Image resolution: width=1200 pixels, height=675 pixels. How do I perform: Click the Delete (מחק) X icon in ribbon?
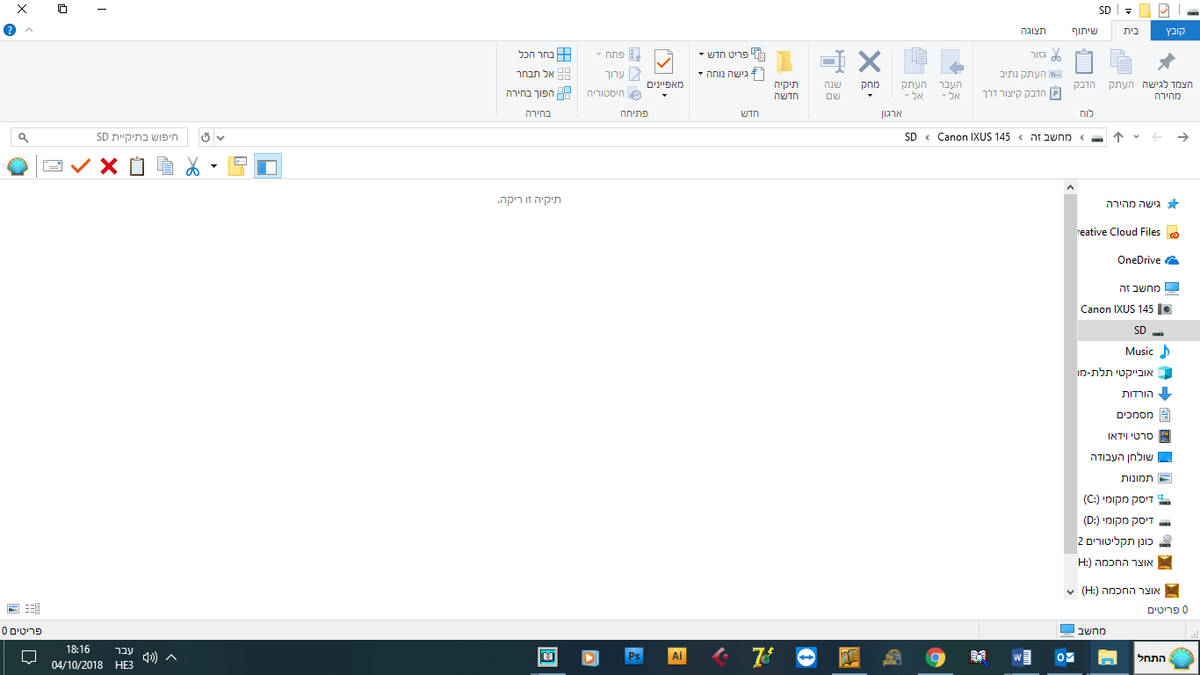pos(870,62)
